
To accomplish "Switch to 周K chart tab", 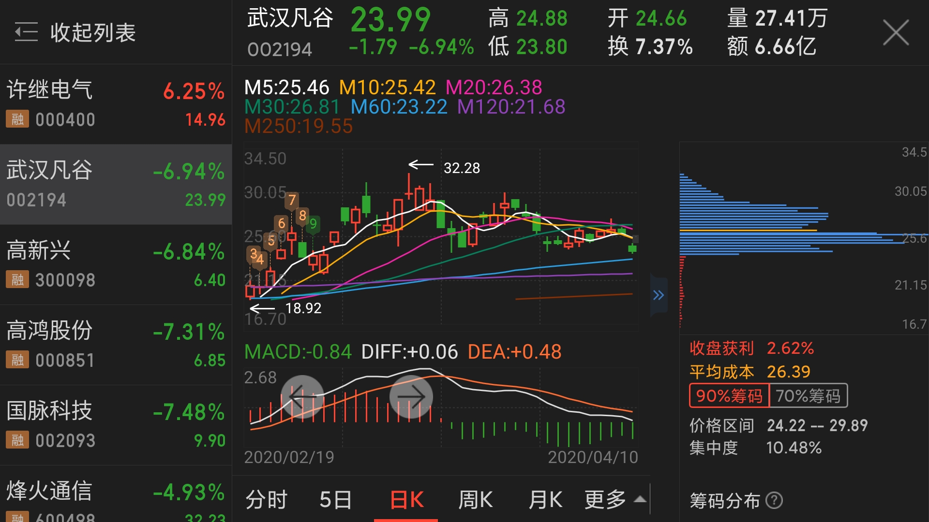I will [476, 499].
